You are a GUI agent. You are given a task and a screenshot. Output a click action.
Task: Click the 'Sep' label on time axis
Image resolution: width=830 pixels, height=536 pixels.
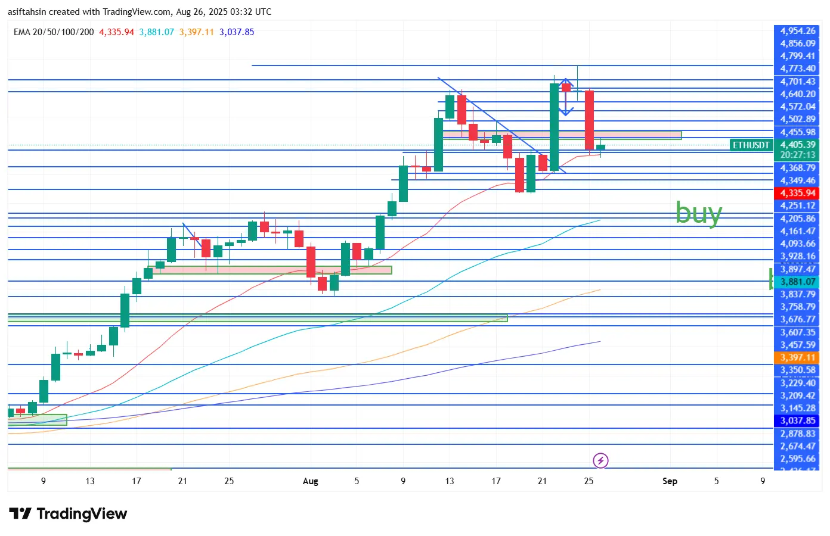click(670, 481)
